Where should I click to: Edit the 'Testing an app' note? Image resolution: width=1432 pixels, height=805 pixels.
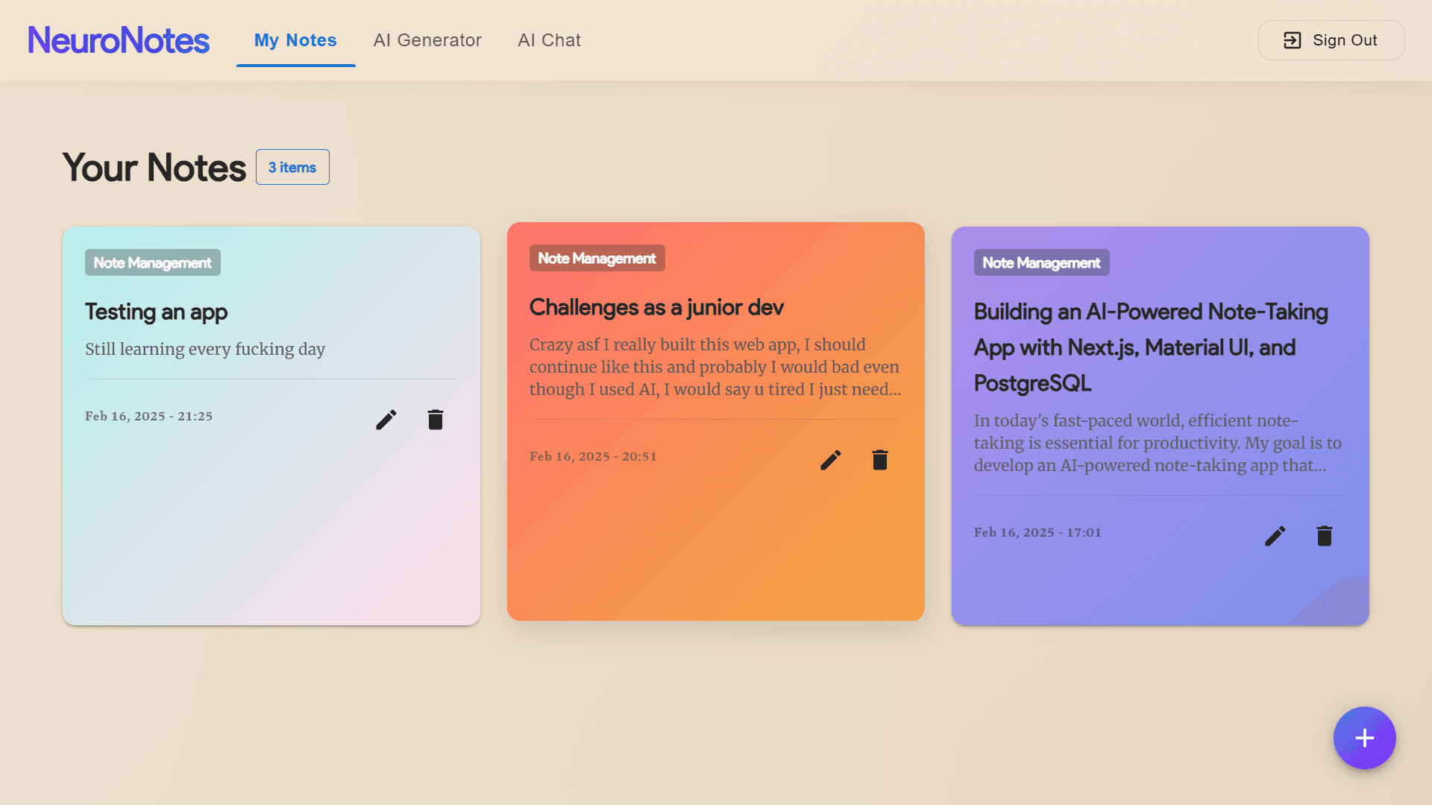[386, 420]
